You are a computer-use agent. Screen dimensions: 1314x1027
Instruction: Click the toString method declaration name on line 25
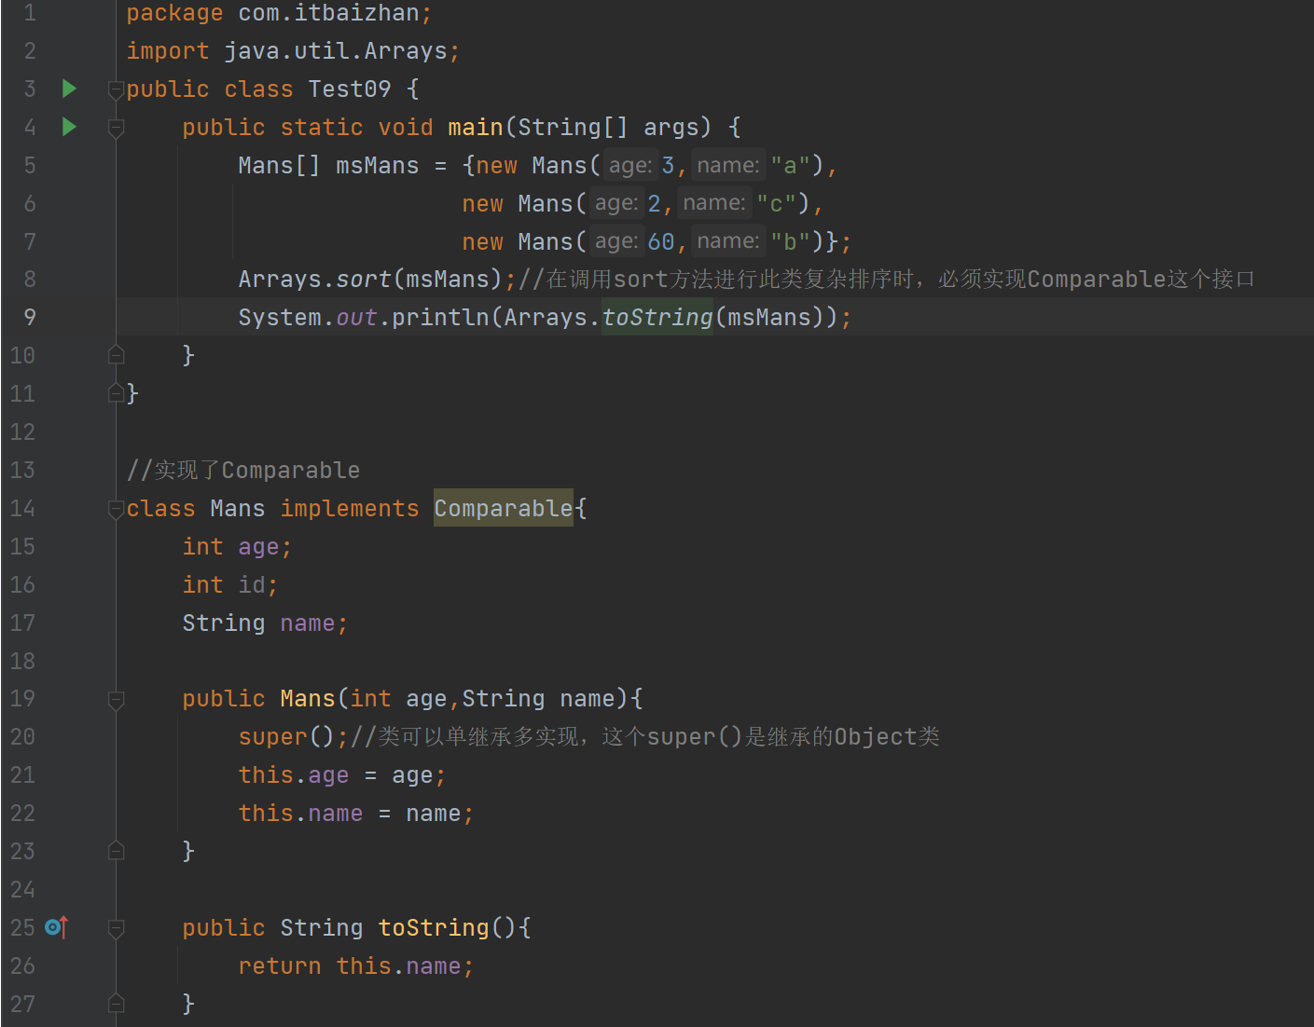pos(434,928)
